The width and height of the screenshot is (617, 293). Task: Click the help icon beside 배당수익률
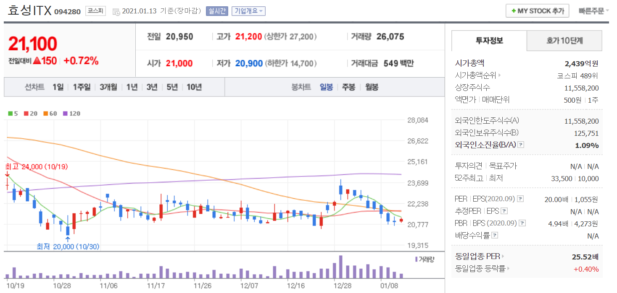pyautogui.click(x=495, y=236)
